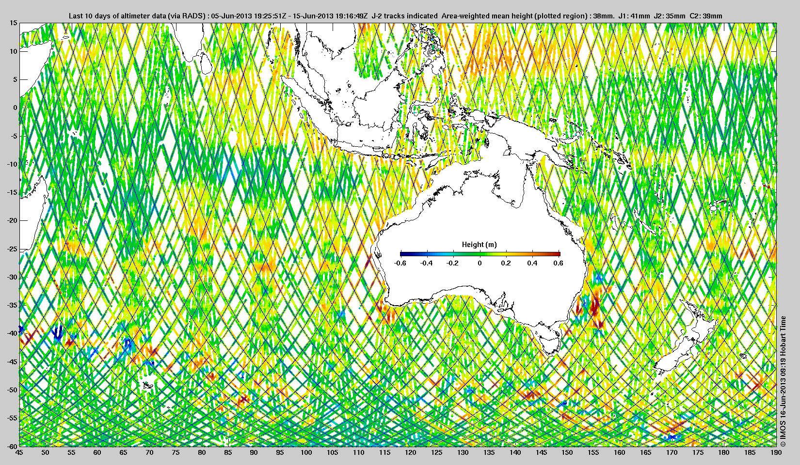Click the longitude axis label 120
800x465 pixels.
pos(411,452)
